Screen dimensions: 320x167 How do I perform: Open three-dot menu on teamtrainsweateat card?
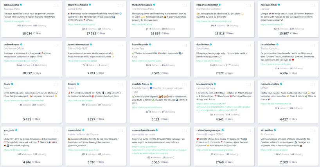122,45
